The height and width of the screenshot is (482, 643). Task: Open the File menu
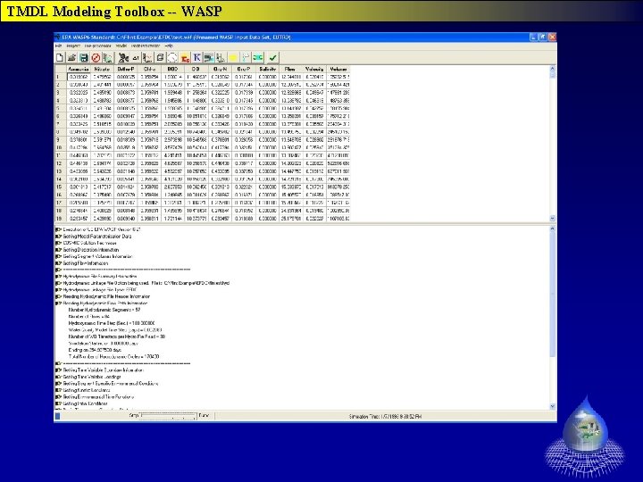[58, 46]
